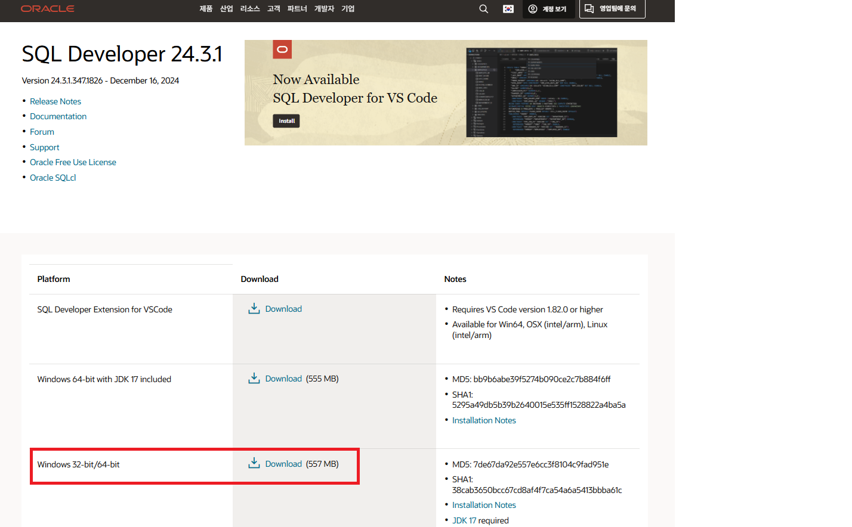Open the 제품 menu
This screenshot has height=527, width=852.
tap(206, 9)
